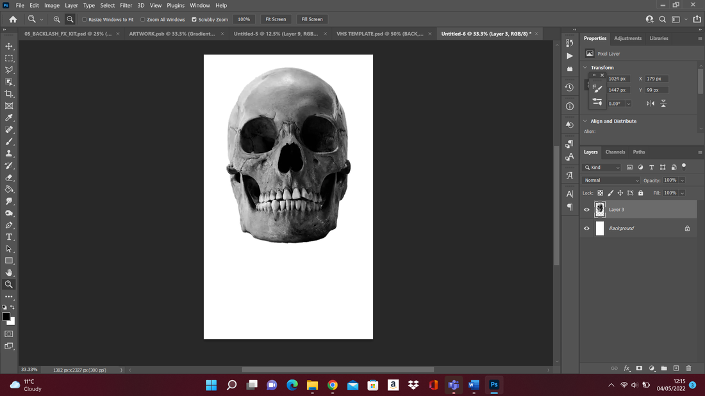This screenshot has width=705, height=396.
Task: Collapse the Align and Distribute section
Action: (x=585, y=121)
